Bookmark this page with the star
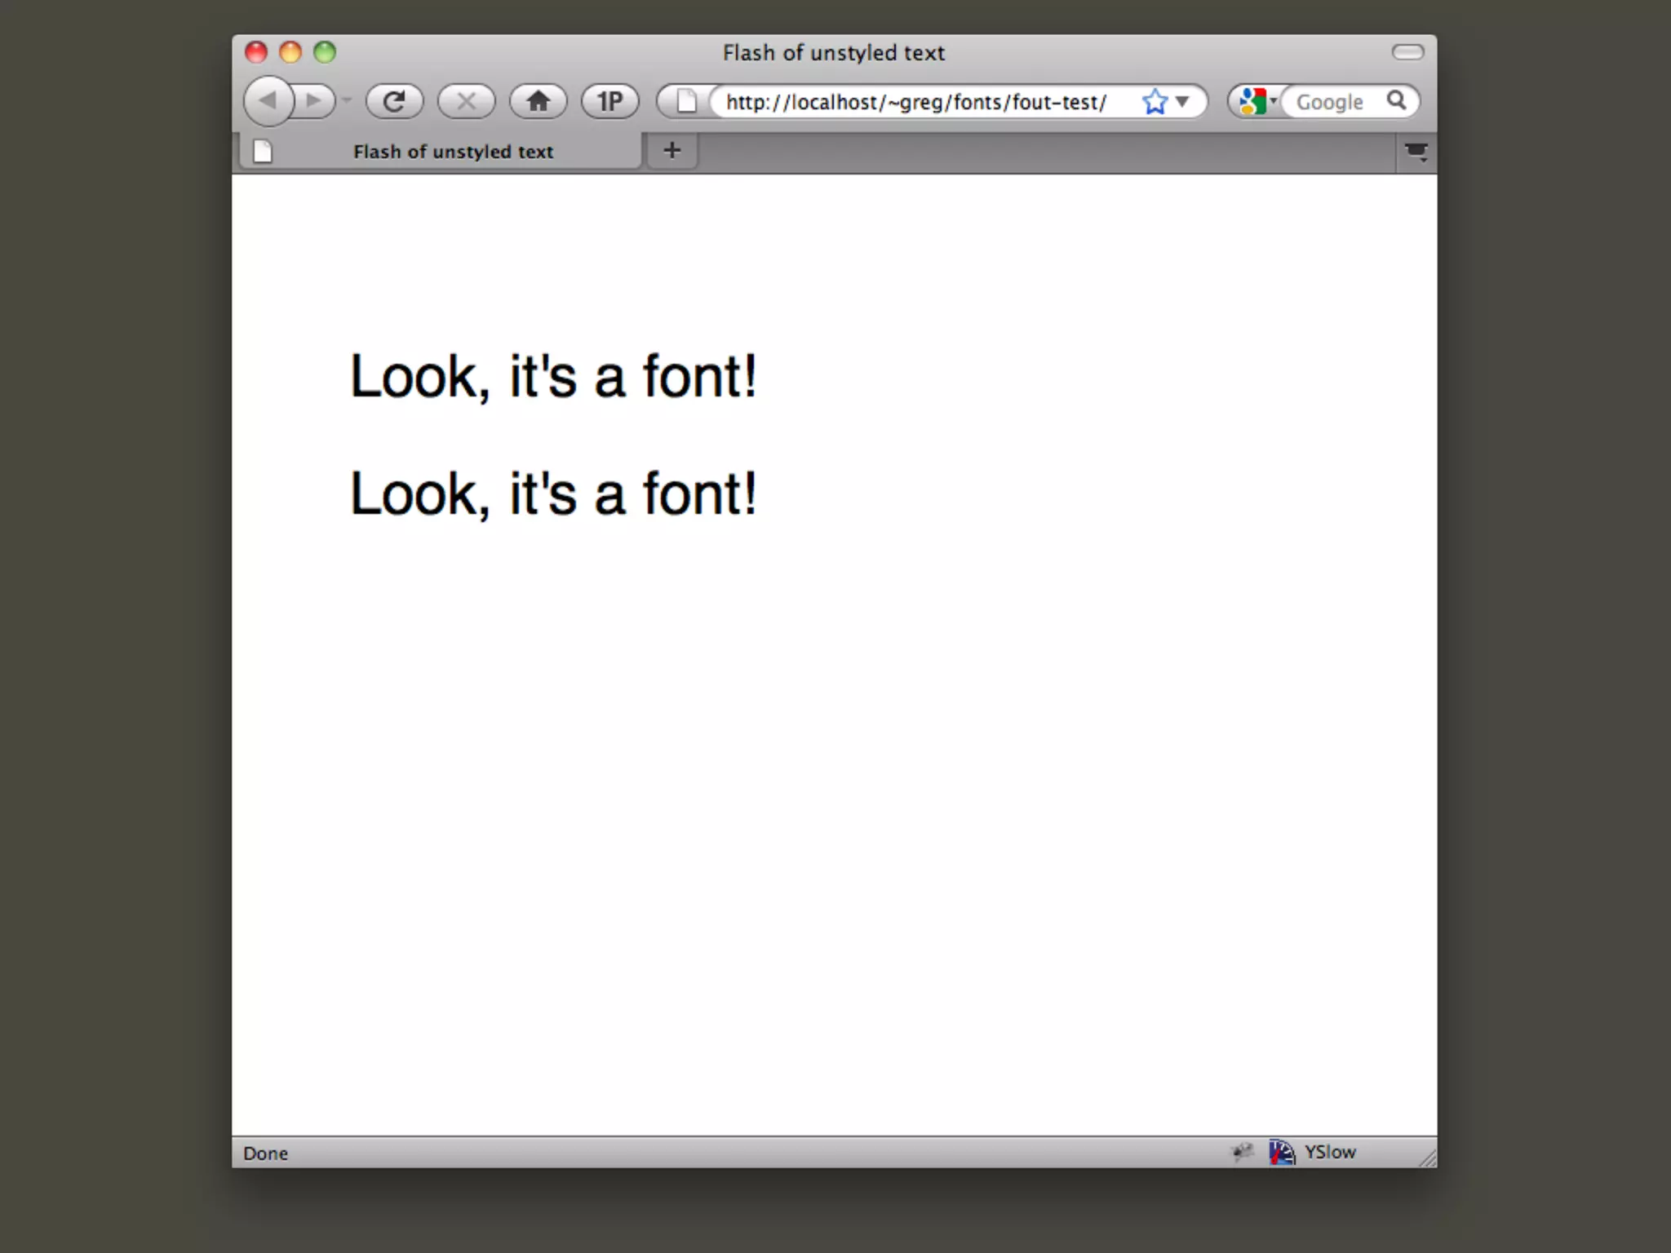 click(1155, 102)
